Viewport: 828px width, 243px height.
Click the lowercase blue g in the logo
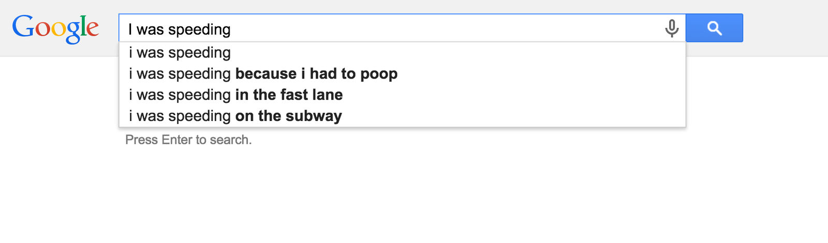tap(72, 32)
